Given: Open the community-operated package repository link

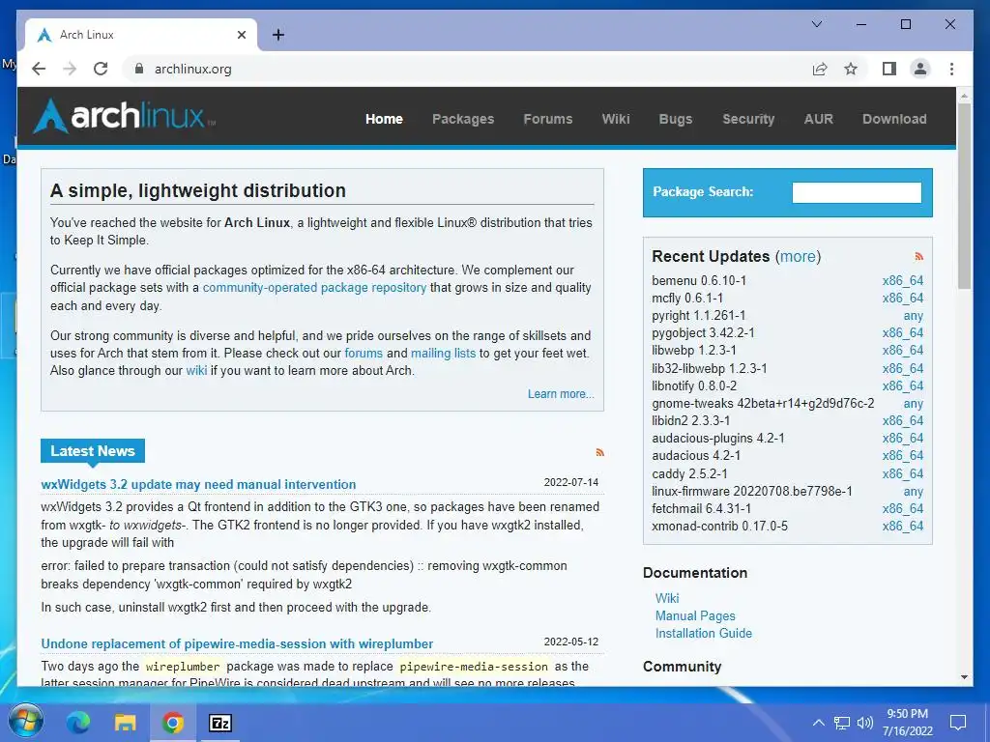Looking at the screenshot, I should click(x=314, y=288).
